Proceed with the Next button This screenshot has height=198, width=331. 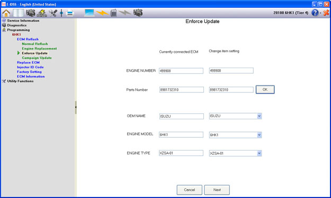[217, 190]
